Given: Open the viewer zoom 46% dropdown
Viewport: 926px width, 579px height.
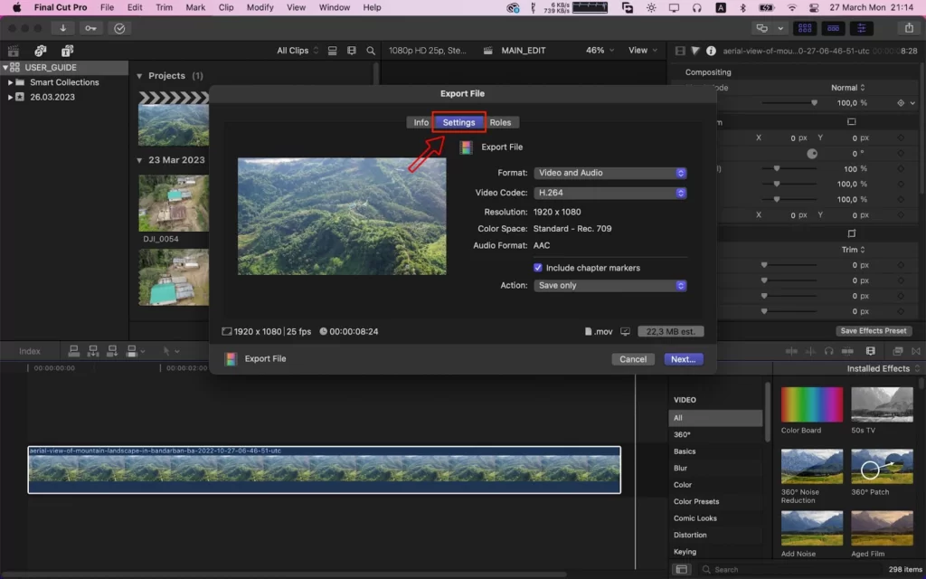Looking at the screenshot, I should pyautogui.click(x=600, y=51).
